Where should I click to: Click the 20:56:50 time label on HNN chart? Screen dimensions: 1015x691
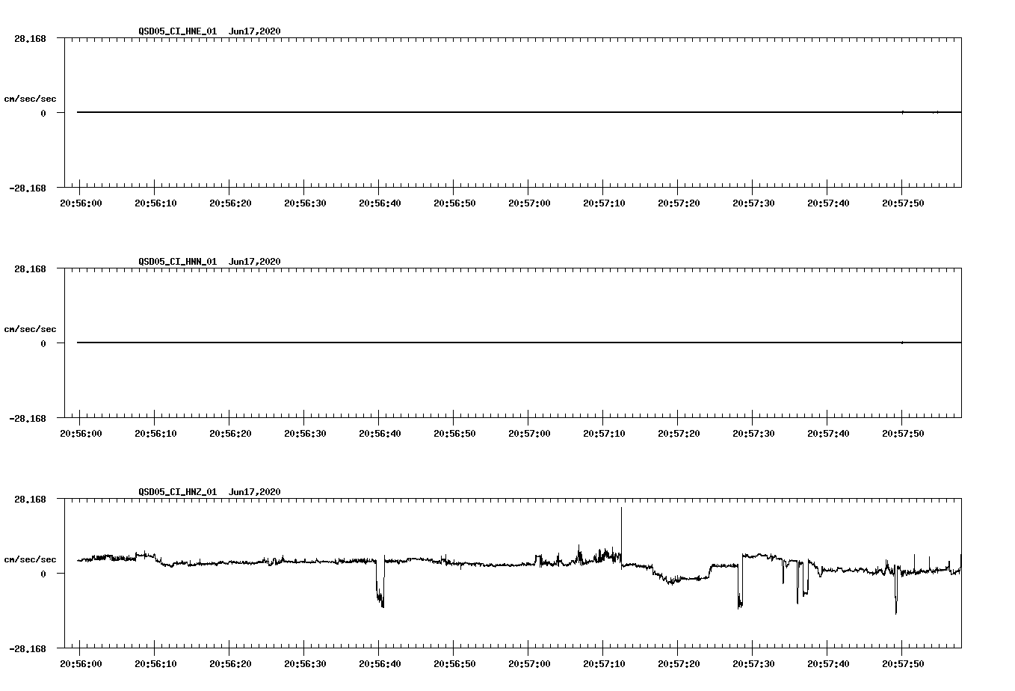tap(454, 433)
